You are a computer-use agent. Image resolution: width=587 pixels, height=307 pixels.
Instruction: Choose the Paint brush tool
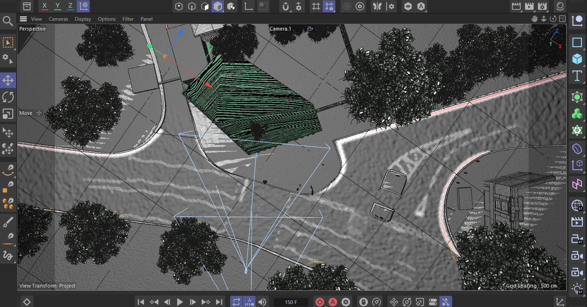pos(8,222)
